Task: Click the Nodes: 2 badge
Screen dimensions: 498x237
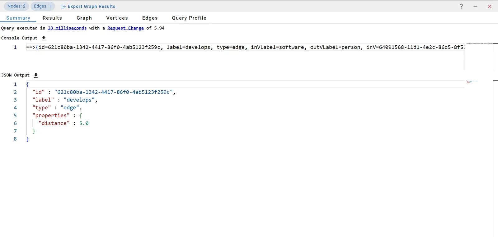Action: click(x=16, y=6)
